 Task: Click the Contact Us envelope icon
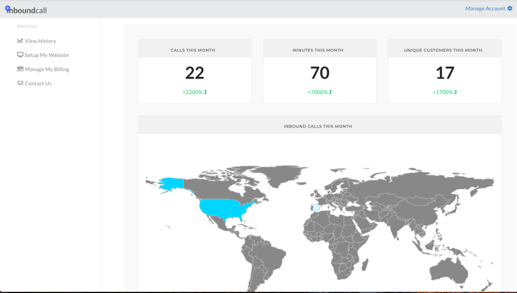pos(20,83)
